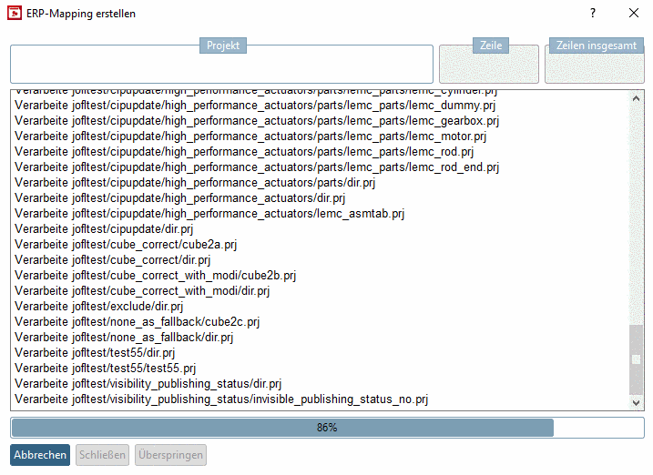Click the Abbrechen button
653x475 pixels.
point(40,455)
